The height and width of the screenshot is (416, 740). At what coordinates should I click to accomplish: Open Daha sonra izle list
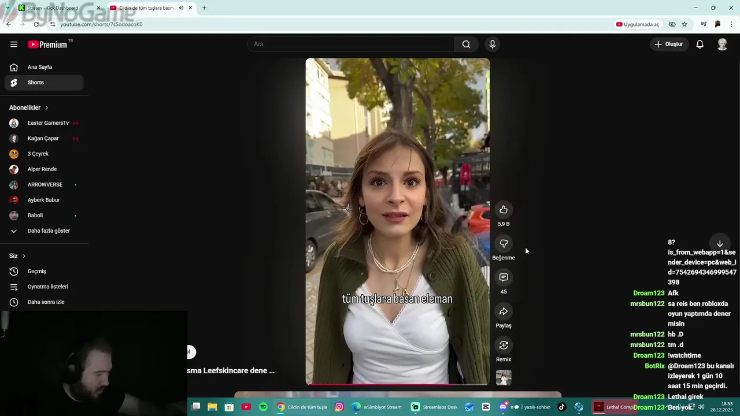(44, 302)
